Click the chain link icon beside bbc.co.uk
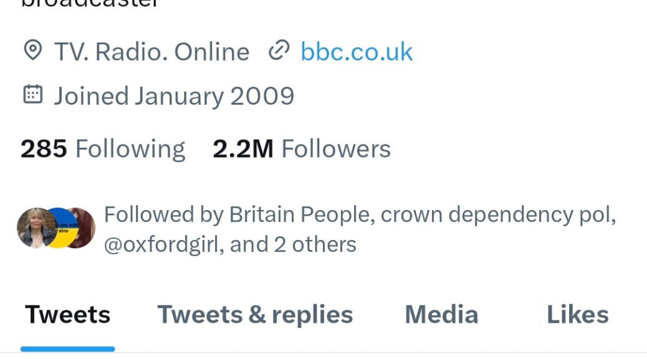 point(278,51)
